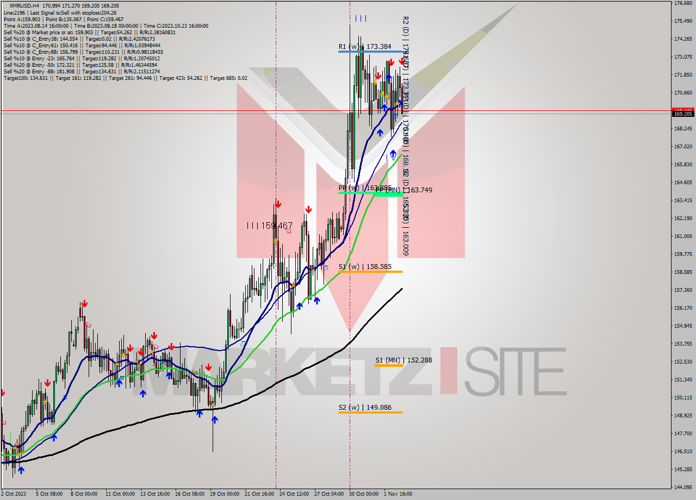Click the 21 Oct 16:00 date label
Image resolution: width=696 pixels, height=500 pixels.
click(259, 494)
